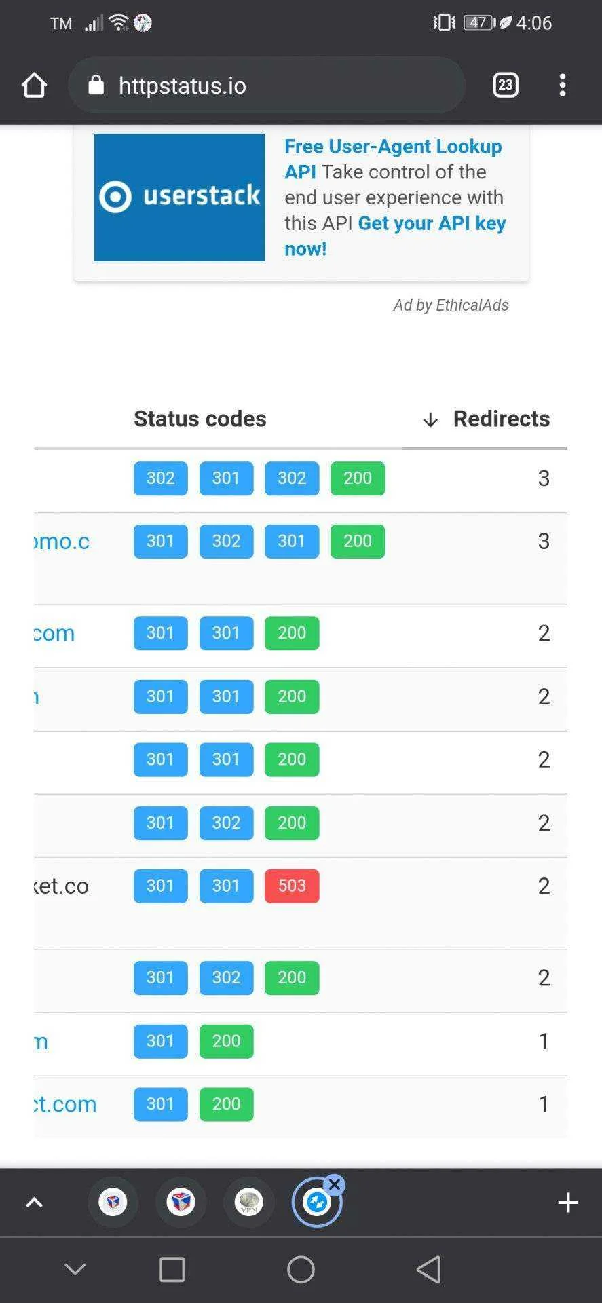
Task: Open the httpstatus.io address field
Action: point(267,85)
